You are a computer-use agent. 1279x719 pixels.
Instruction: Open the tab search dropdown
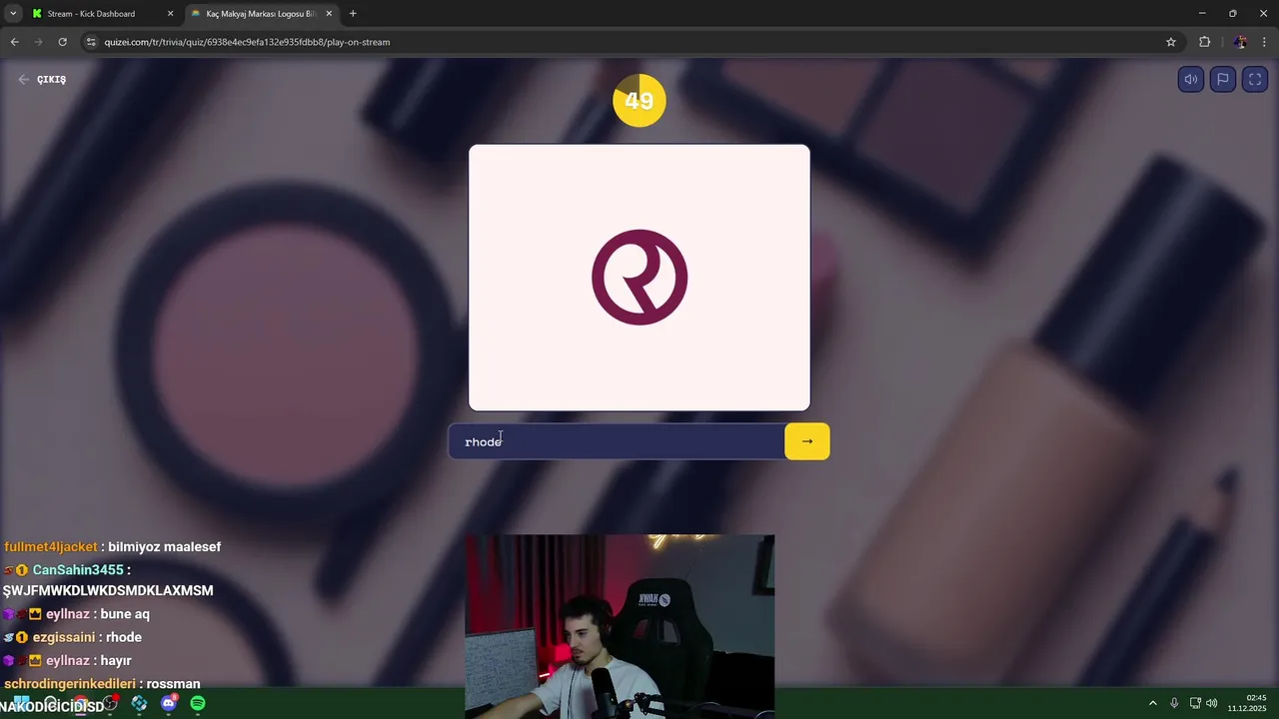[x=13, y=14]
